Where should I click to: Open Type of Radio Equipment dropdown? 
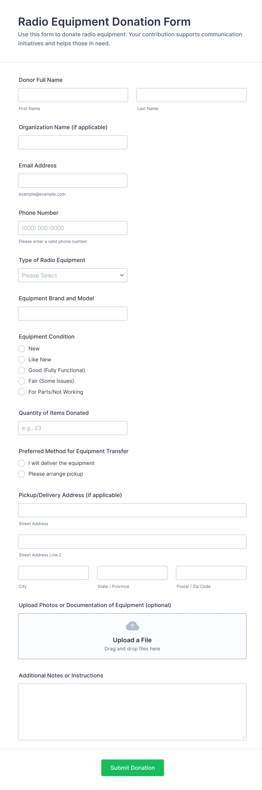[x=72, y=276]
